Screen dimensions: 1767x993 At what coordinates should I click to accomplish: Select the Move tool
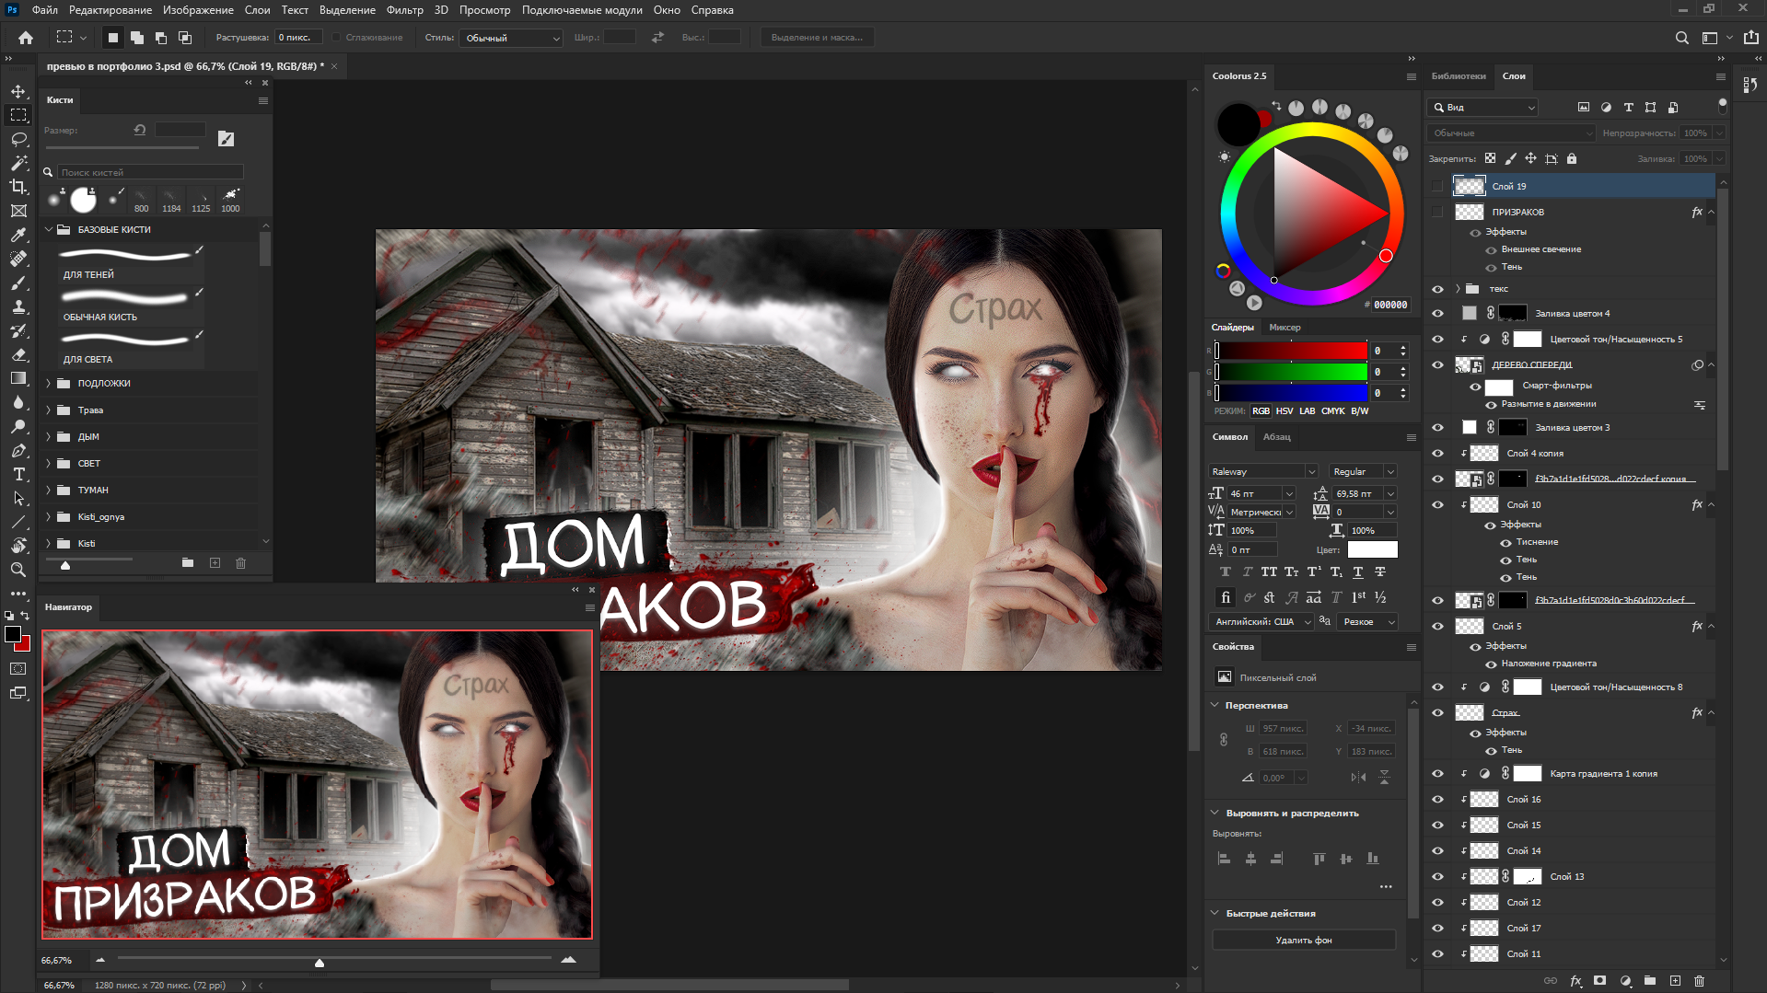[18, 91]
